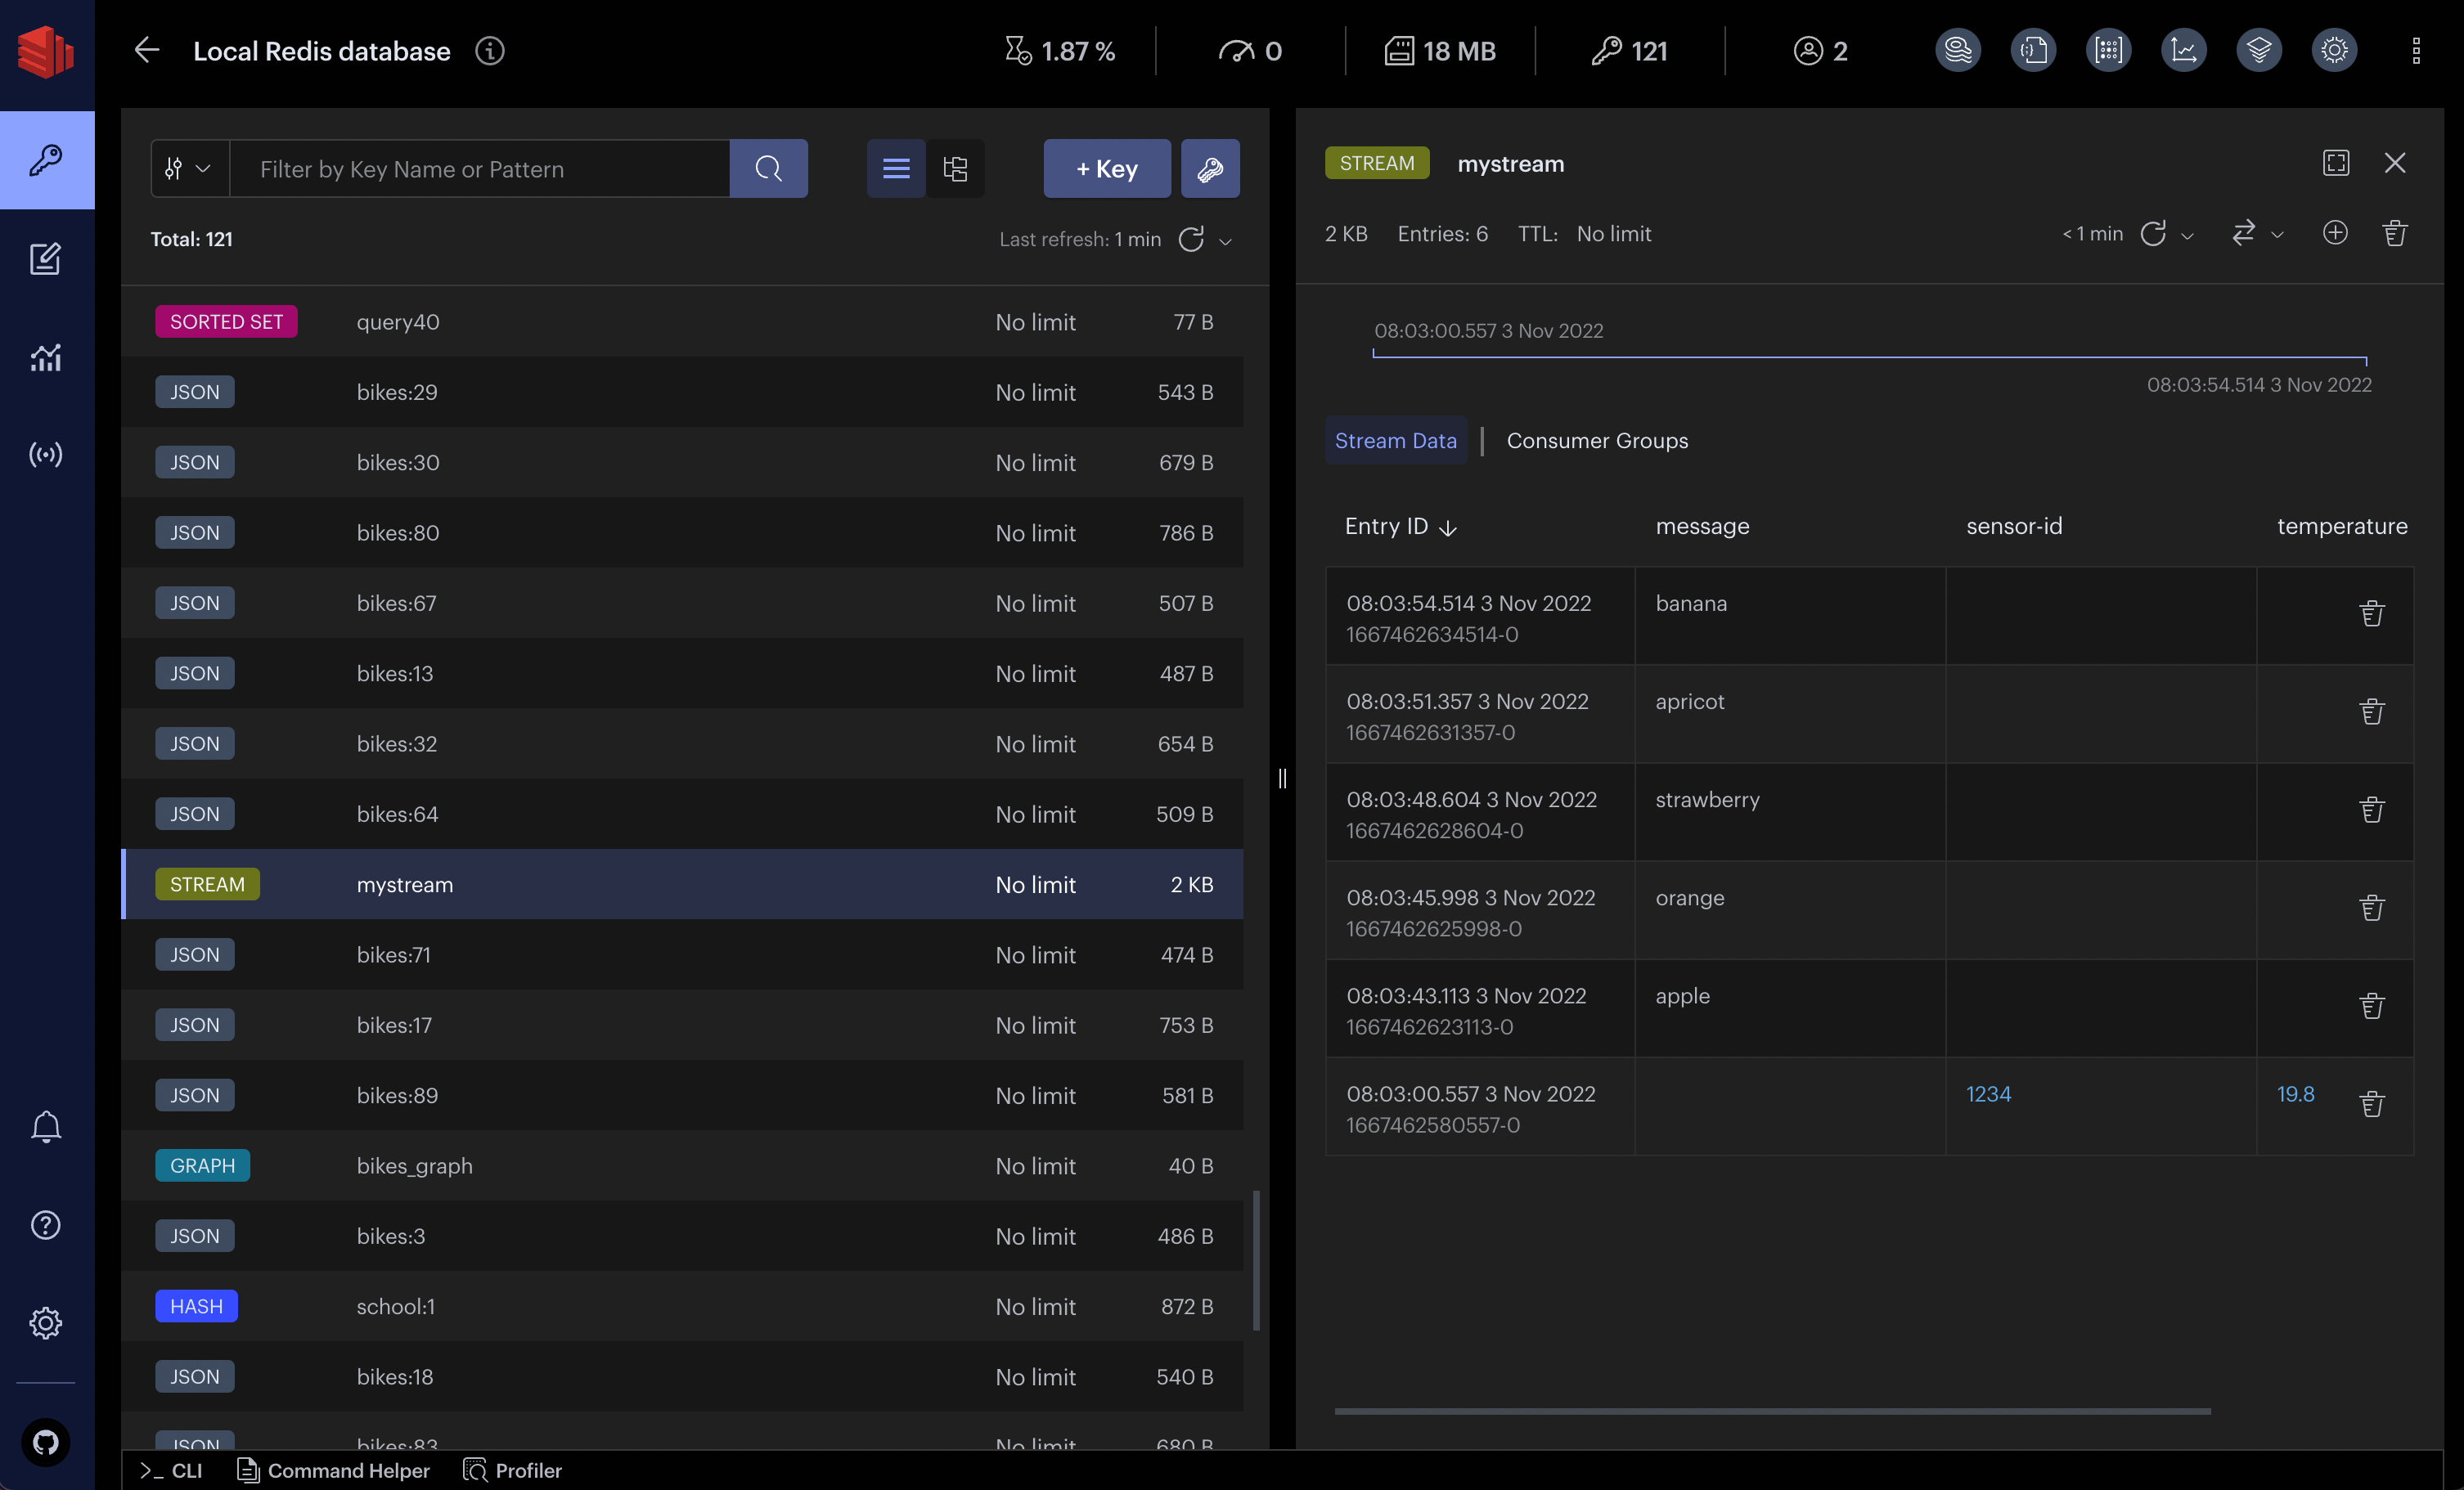Switch to Consumer Groups tab
2464x1490 pixels.
pyautogui.click(x=1596, y=441)
